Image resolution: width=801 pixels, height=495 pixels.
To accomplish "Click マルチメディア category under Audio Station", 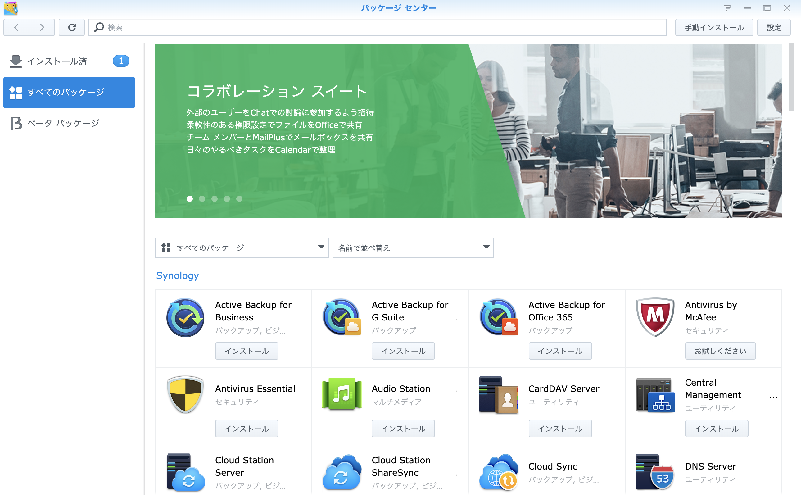I will [x=396, y=402].
